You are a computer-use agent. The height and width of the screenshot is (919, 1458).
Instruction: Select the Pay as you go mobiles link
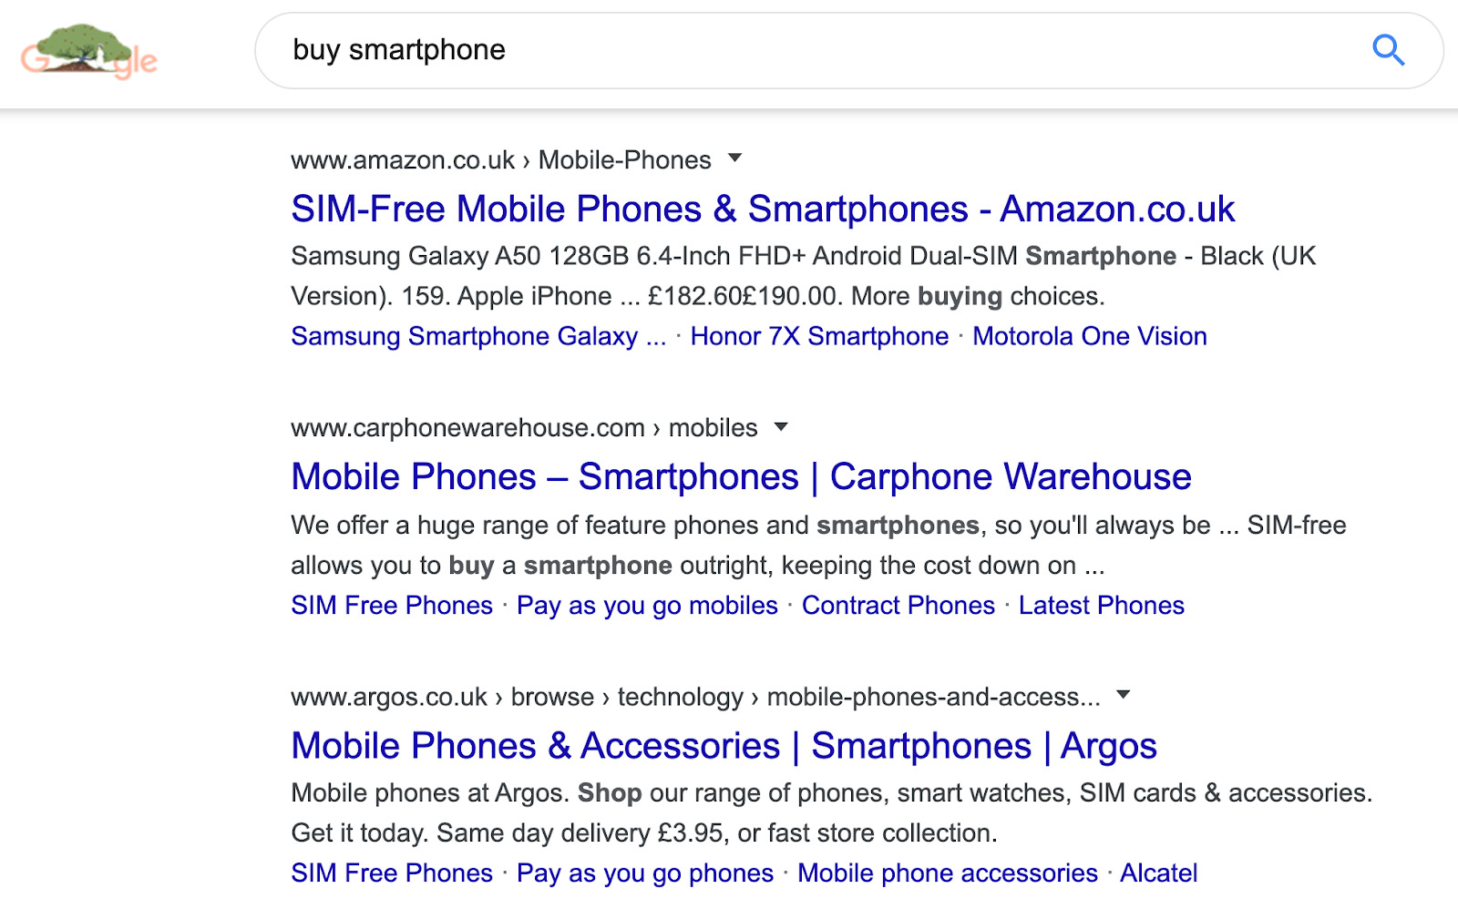point(647,606)
